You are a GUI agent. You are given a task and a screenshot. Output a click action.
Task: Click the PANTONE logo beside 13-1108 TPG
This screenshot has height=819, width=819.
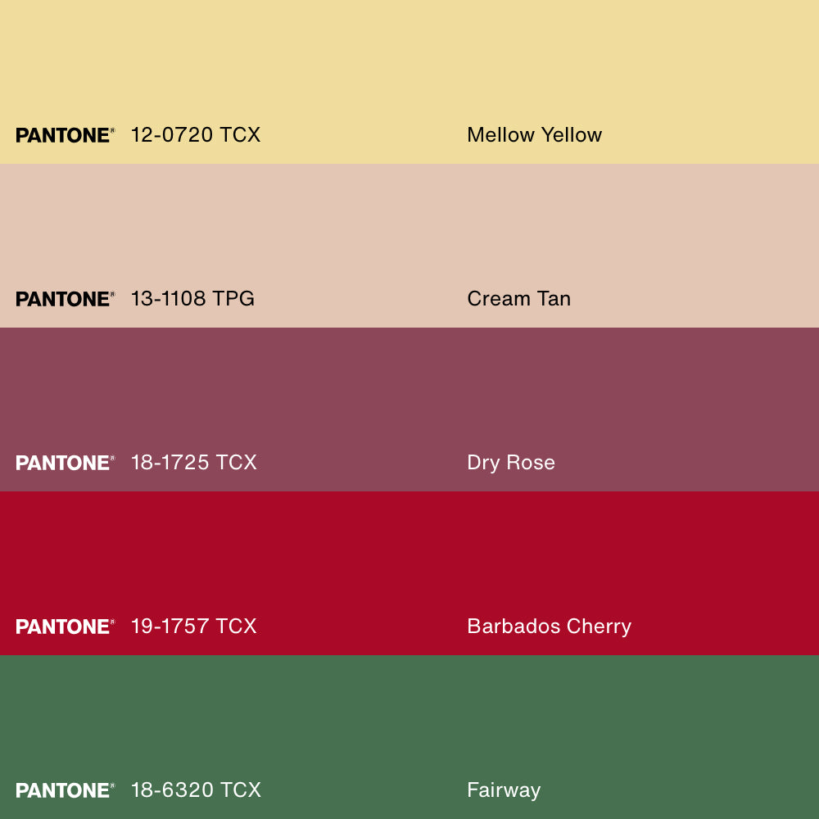coord(65,299)
